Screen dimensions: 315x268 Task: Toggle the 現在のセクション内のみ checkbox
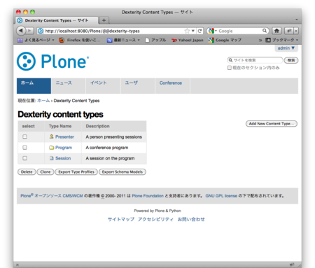[x=230, y=68]
